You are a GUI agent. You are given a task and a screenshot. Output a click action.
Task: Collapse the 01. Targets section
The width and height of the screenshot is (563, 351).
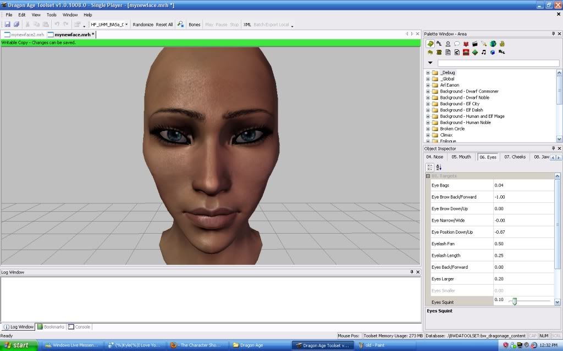tap(428, 176)
